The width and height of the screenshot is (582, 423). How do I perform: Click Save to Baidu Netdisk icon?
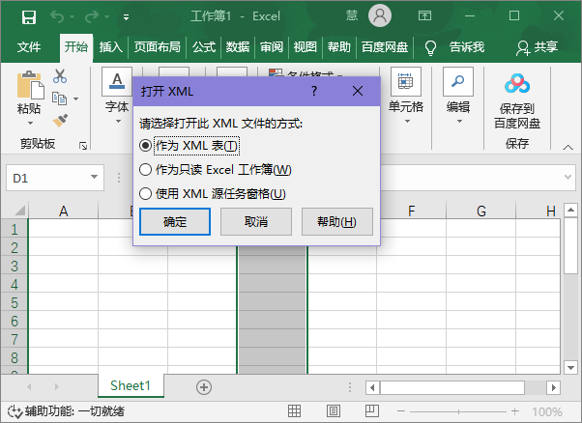(x=517, y=85)
